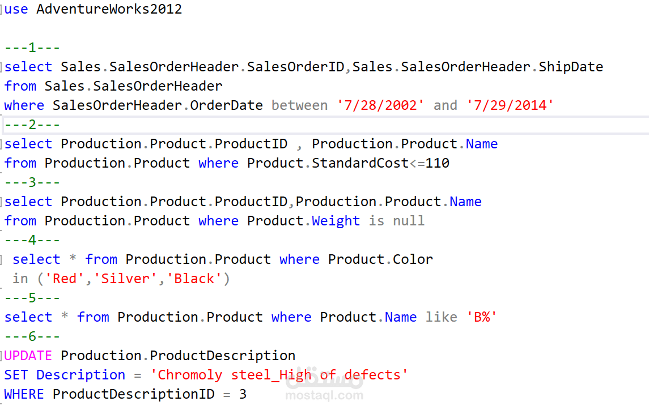The height and width of the screenshot is (410, 649).
Task: Click the between keyword
Action: pos(299,105)
